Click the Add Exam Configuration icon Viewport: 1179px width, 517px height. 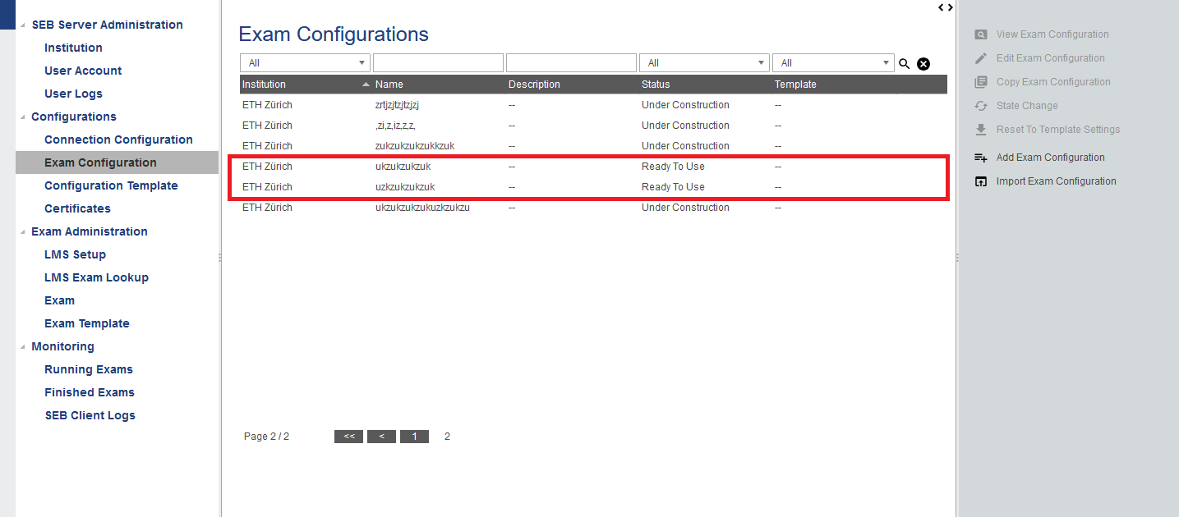pyautogui.click(x=980, y=158)
